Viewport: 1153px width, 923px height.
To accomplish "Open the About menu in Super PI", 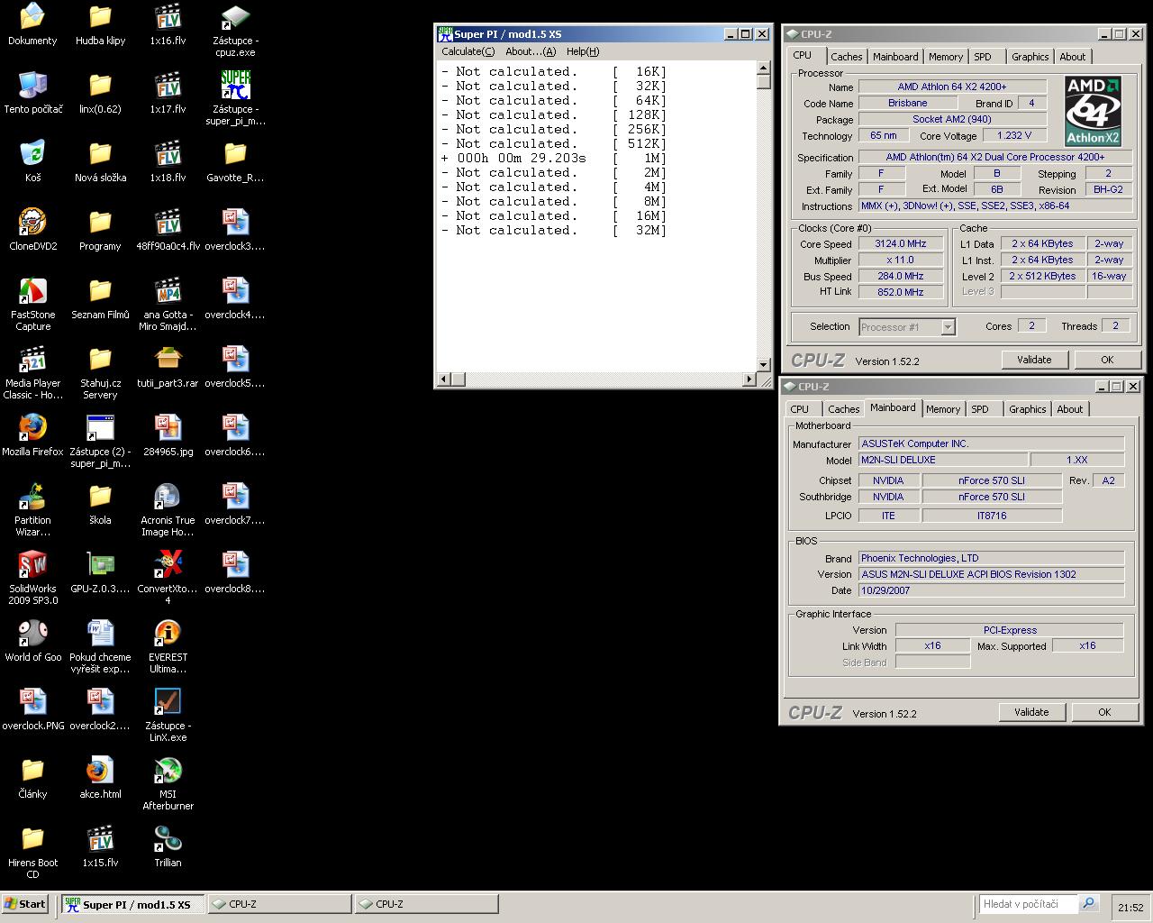I will tap(531, 51).
